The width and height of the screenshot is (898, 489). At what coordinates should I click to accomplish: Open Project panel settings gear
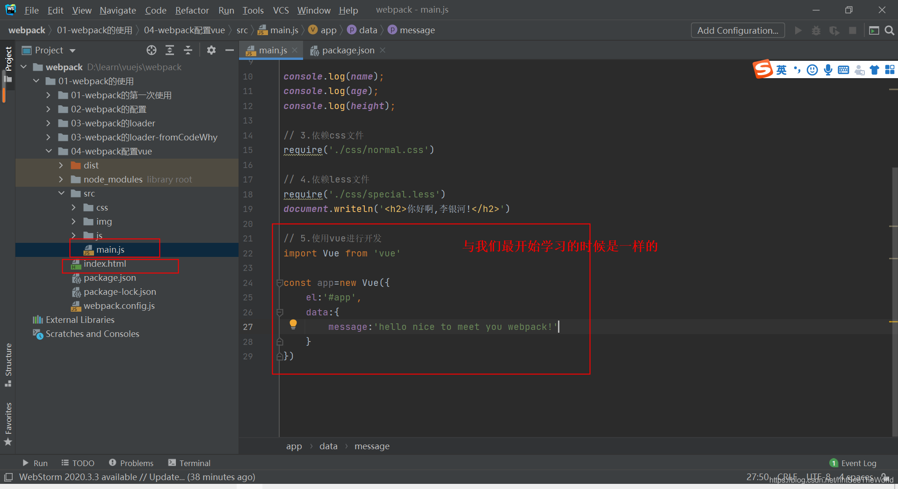(211, 50)
